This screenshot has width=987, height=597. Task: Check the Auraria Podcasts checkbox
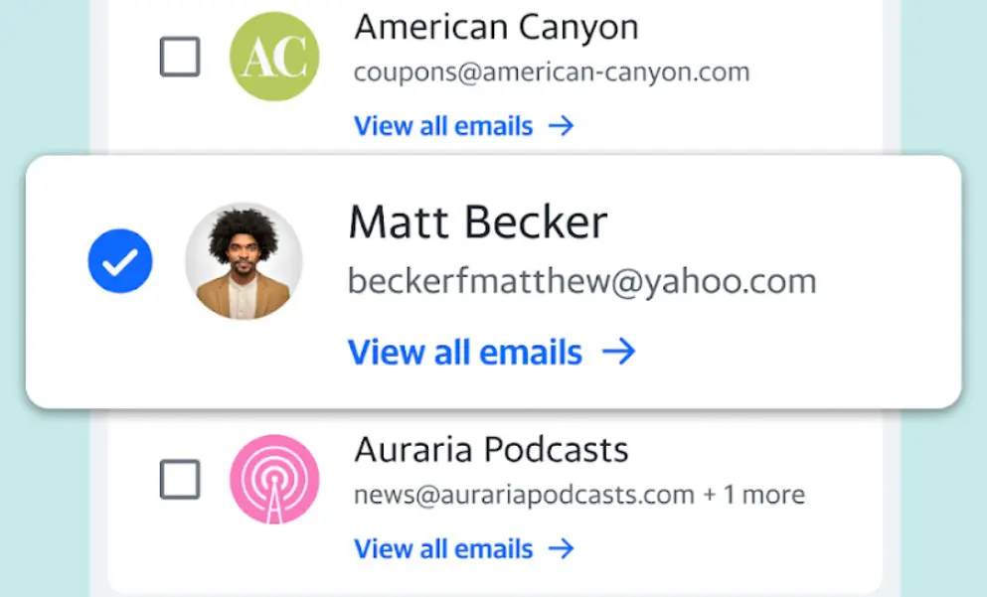pyautogui.click(x=180, y=480)
